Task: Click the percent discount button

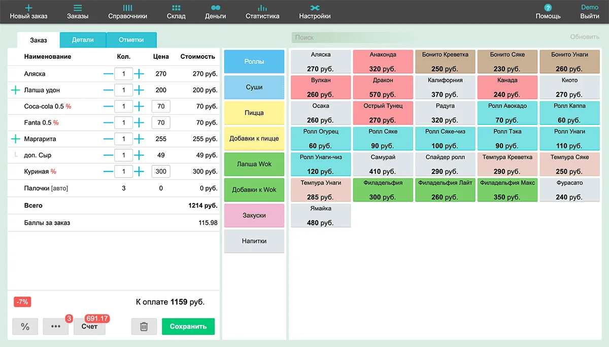Action: click(25, 327)
